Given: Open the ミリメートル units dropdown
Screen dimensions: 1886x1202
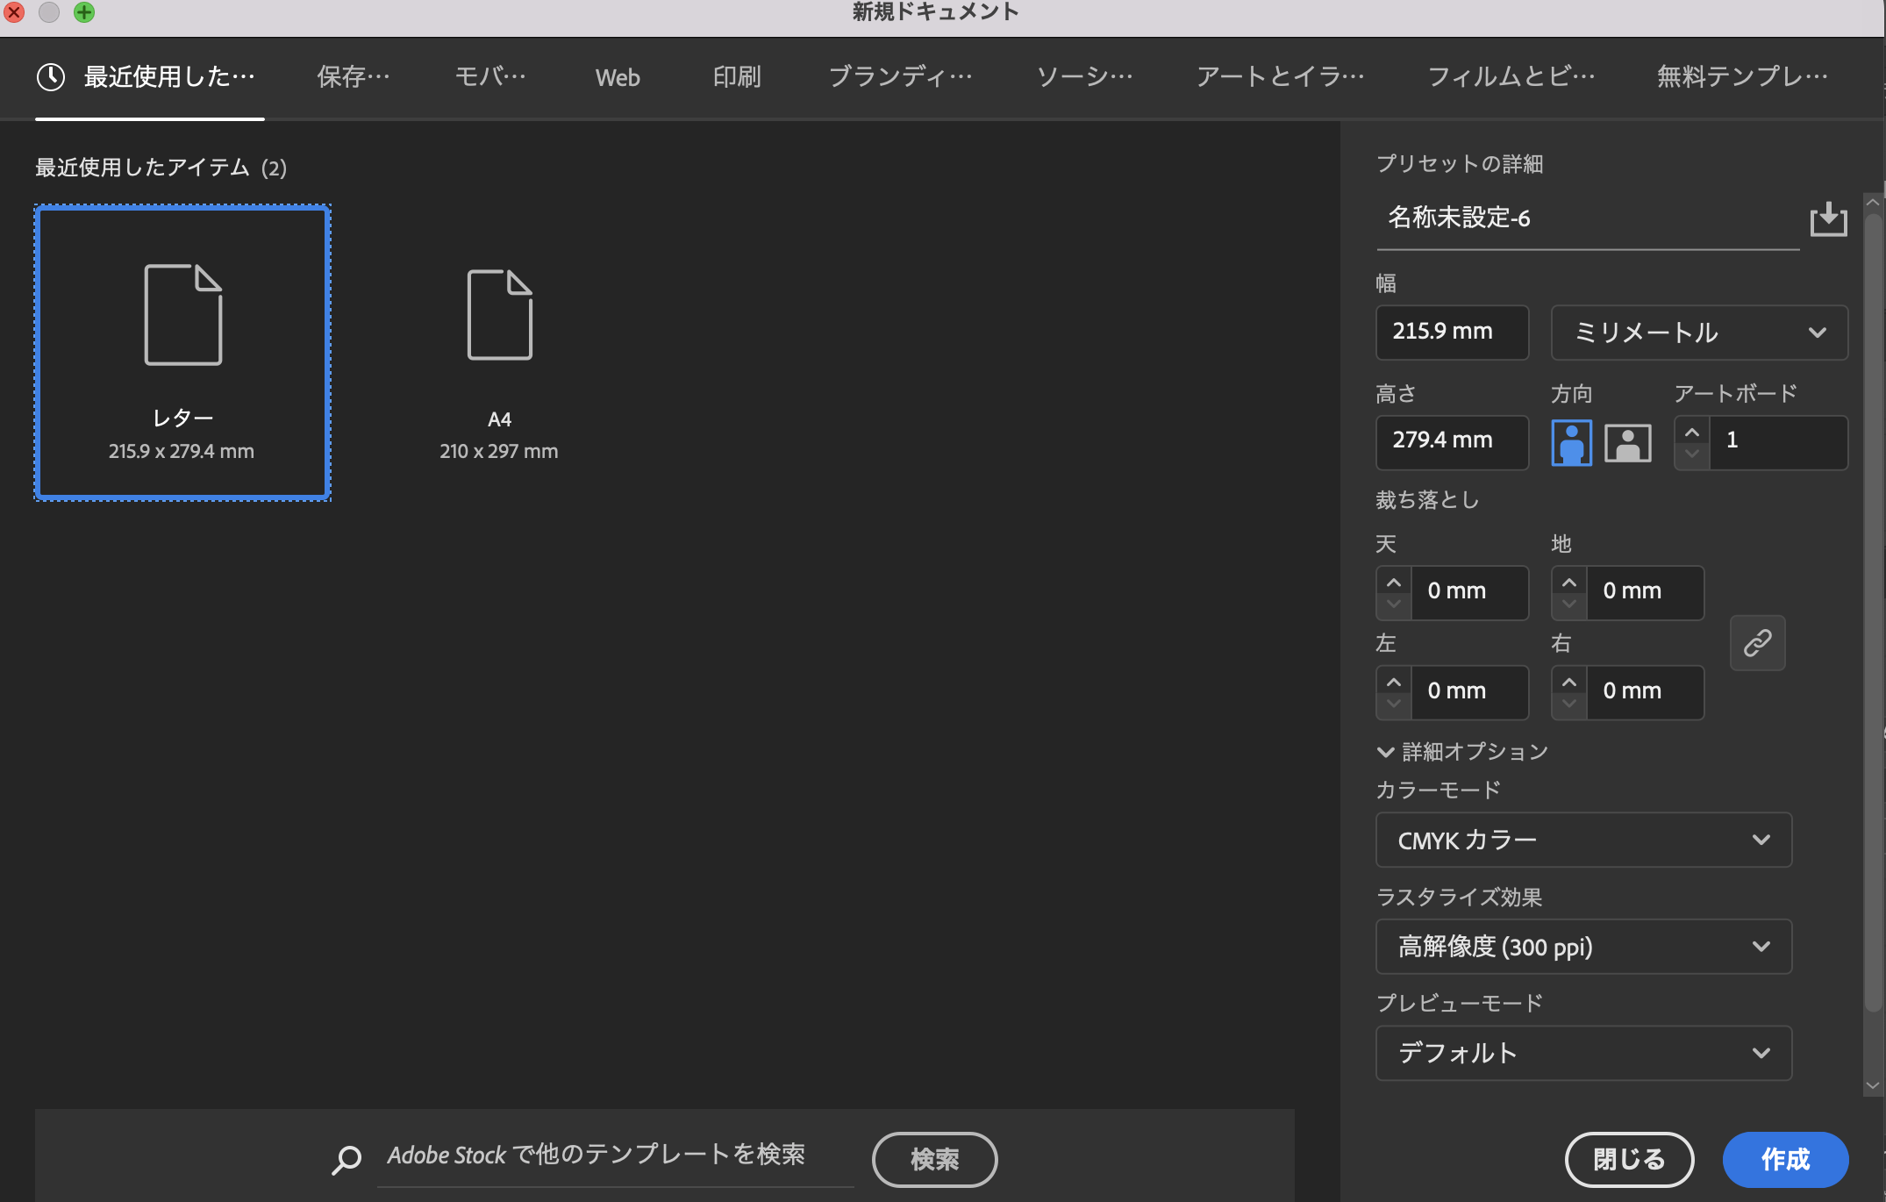Looking at the screenshot, I should pyautogui.click(x=1698, y=333).
